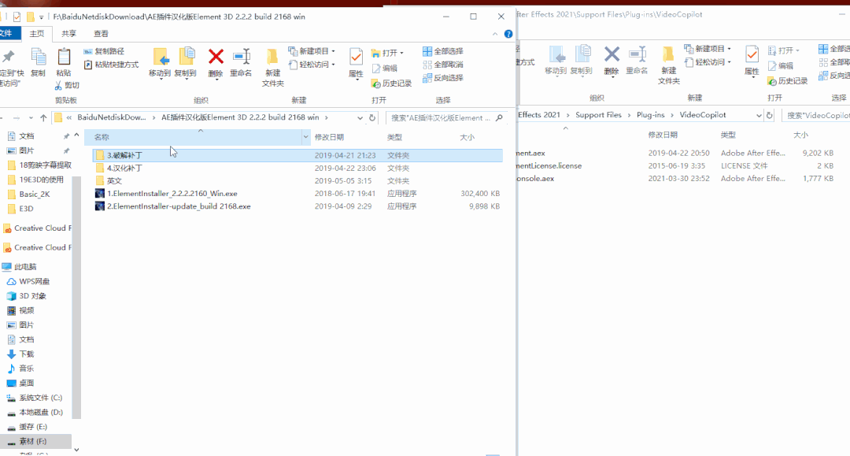Select WPS网盘 in navigation pane
This screenshot has height=456, width=850.
(x=28, y=281)
